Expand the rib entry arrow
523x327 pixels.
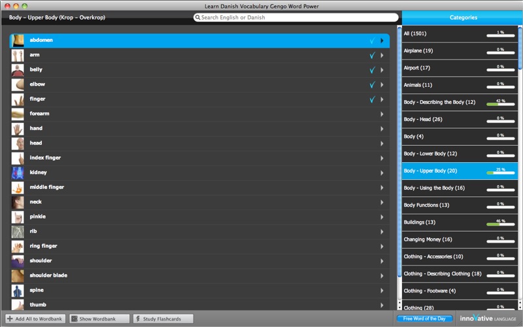(x=382, y=232)
